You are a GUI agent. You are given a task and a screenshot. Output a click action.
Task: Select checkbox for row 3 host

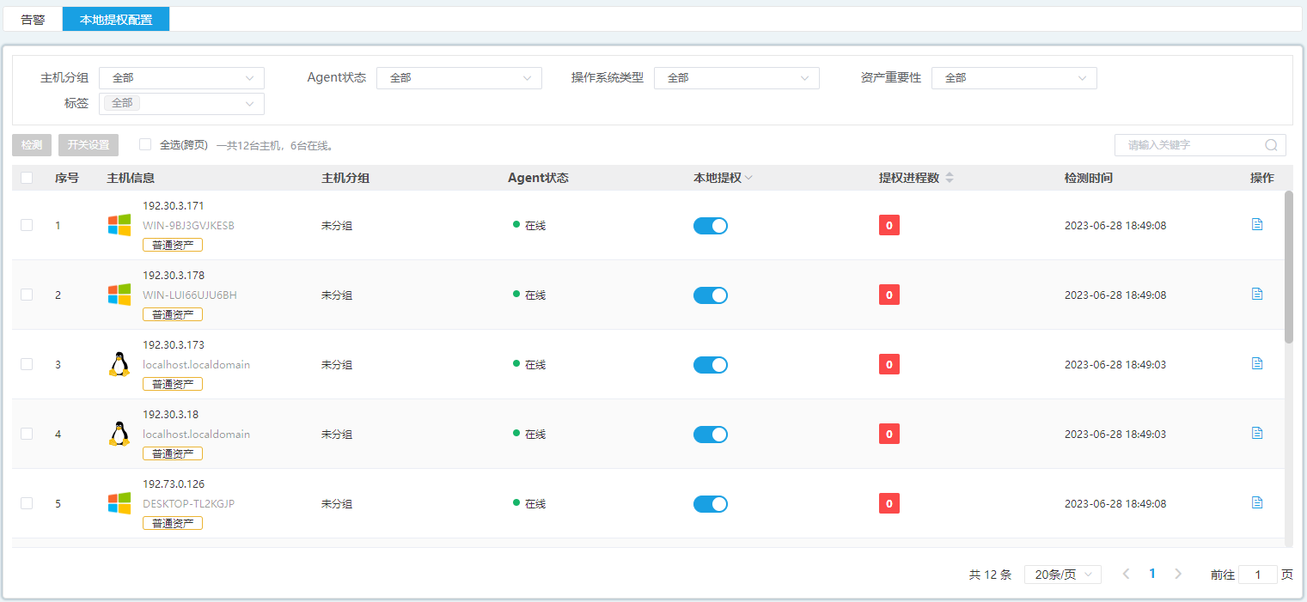pos(27,364)
